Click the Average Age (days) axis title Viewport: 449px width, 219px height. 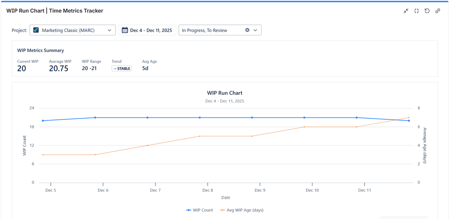pos(425,145)
